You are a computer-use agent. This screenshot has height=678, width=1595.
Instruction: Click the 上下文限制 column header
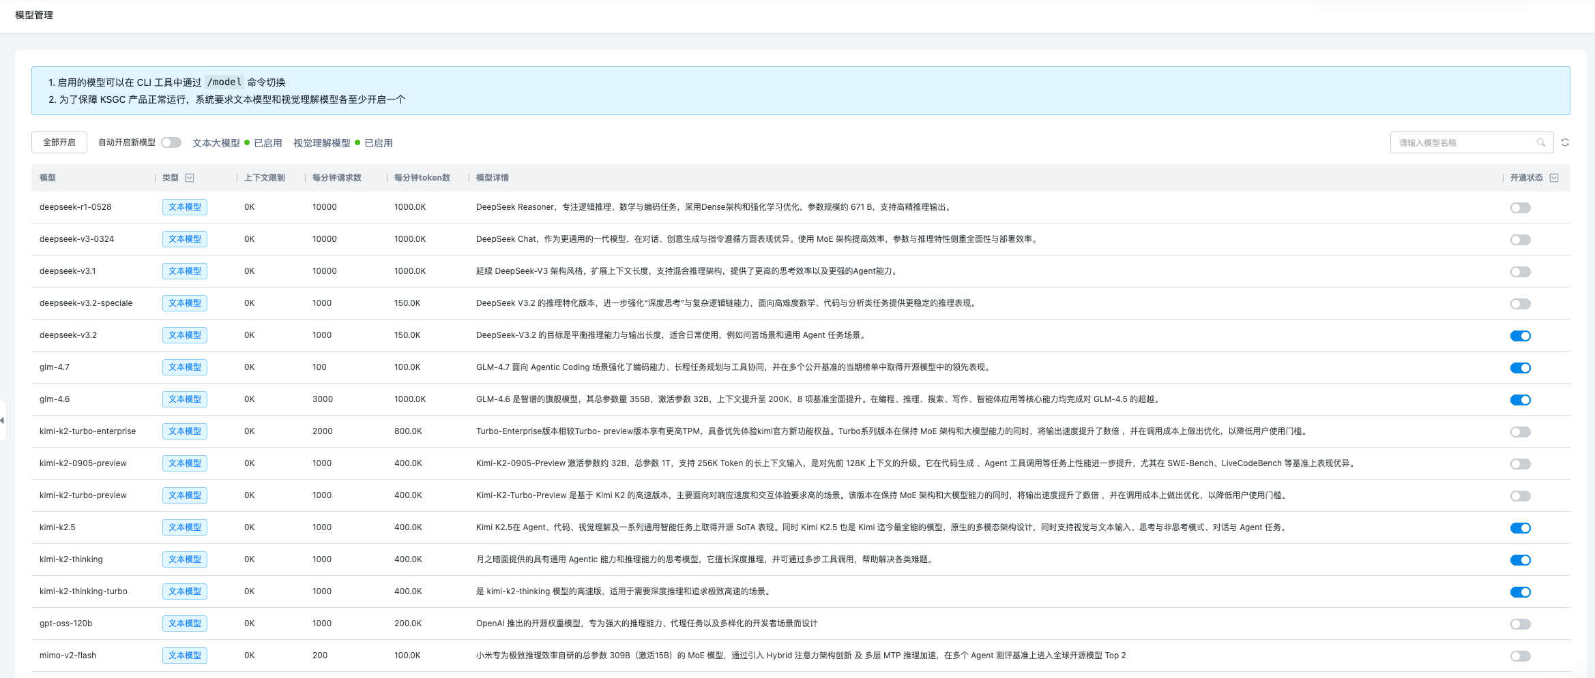[265, 178]
